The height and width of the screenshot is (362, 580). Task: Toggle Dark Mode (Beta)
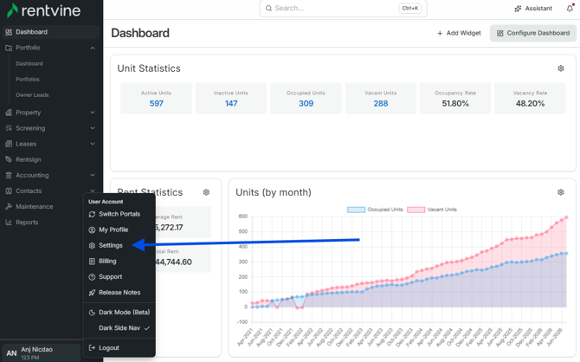pos(119,313)
